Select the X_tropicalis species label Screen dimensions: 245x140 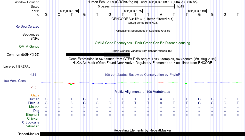[x=30, y=122]
